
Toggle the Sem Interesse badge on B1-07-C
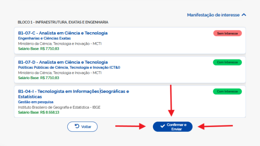pos(227,33)
